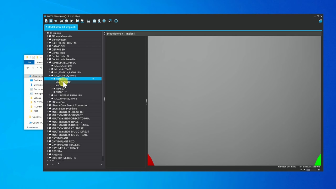Viewport: 336px width, 189px height.
Task: Select SILO ICX MEDENTIS kit
Action: pos(64,158)
